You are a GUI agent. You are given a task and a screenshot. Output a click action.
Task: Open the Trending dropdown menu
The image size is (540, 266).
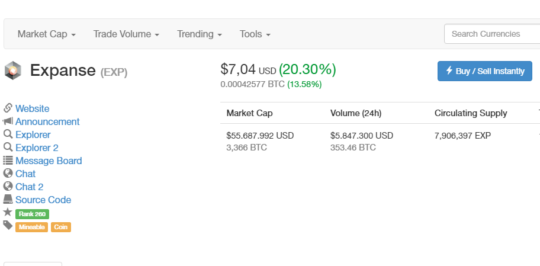199,34
